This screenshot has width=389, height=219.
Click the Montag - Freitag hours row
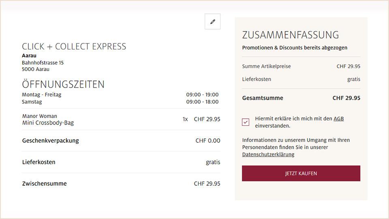(41, 94)
